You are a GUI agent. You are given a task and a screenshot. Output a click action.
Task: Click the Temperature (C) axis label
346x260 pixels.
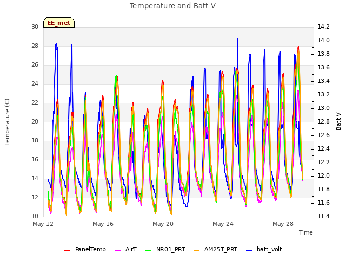(x=7, y=122)
